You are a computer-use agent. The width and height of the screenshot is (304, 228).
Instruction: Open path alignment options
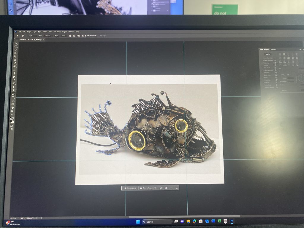[74, 36]
